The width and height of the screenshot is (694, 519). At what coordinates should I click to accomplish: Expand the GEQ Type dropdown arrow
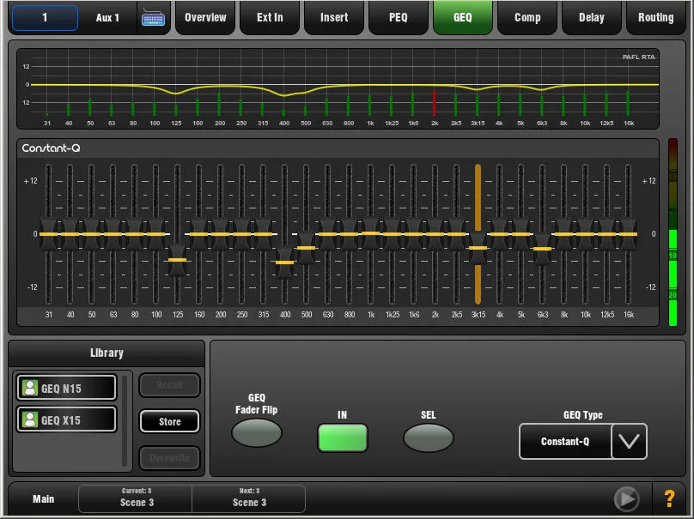click(629, 441)
